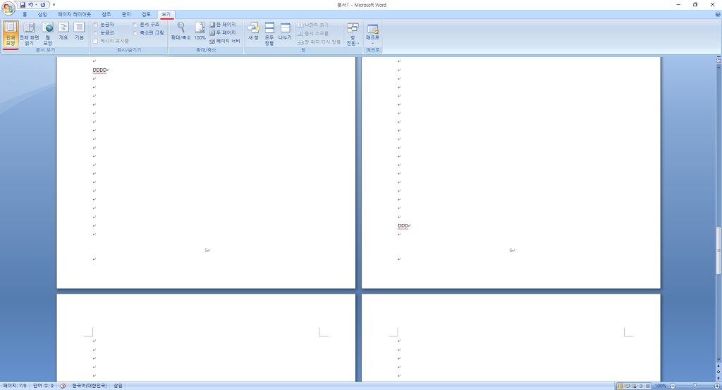Save document via quick access toolbar
722x390 pixels.
coord(23,5)
